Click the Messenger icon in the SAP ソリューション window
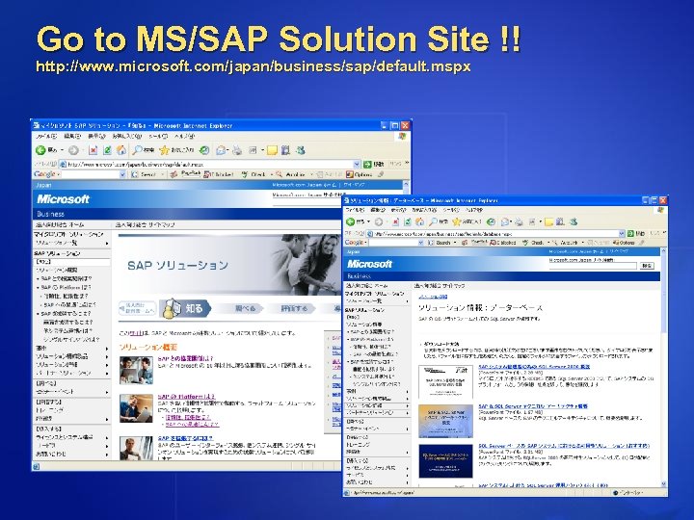Viewport: 694px width, 520px height. pos(301,150)
